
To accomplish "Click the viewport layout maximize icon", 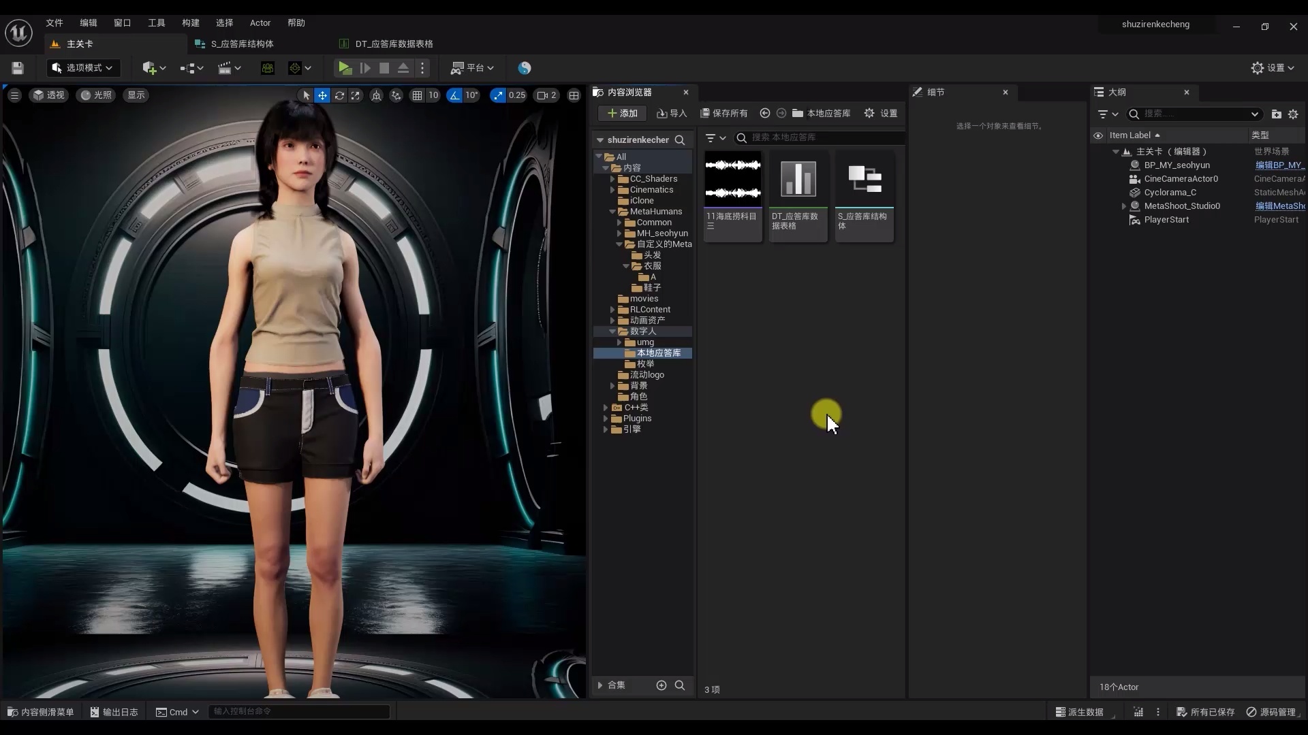I will tap(574, 95).
